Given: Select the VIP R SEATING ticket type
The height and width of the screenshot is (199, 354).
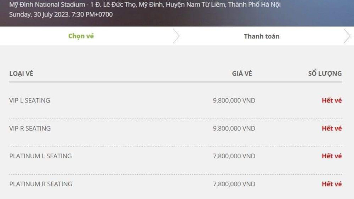Looking at the screenshot, I should [30, 128].
